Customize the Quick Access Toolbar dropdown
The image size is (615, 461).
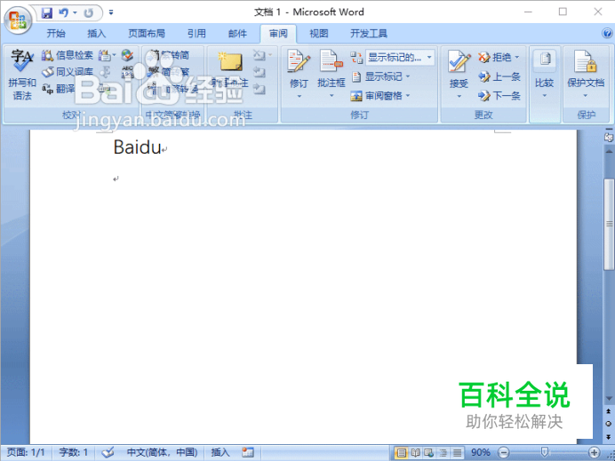pyautogui.click(x=111, y=13)
